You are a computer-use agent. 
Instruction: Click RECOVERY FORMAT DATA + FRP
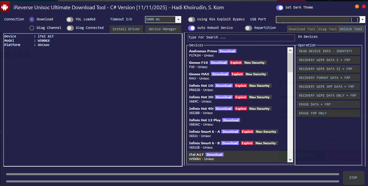pos(328,78)
